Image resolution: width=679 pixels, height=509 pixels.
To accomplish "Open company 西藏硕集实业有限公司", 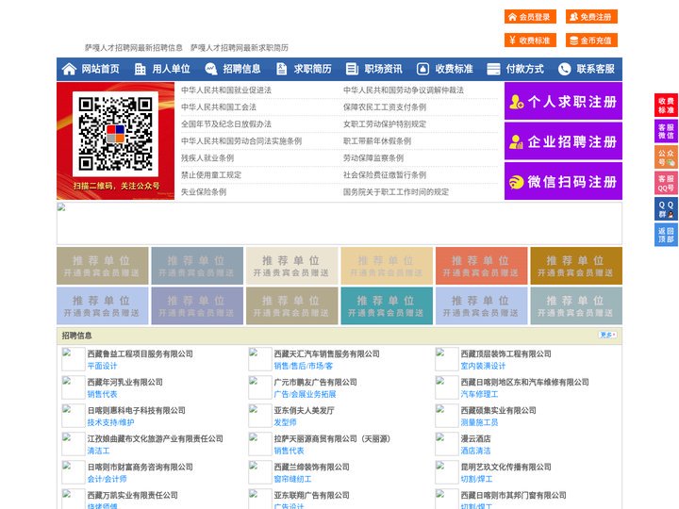I will click(498, 410).
